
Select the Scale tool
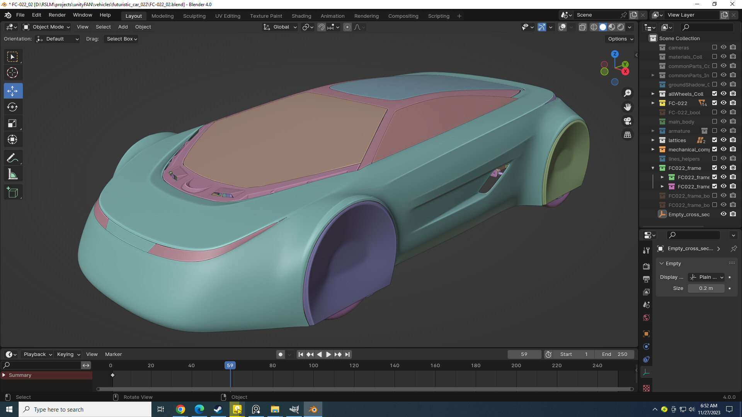13,123
